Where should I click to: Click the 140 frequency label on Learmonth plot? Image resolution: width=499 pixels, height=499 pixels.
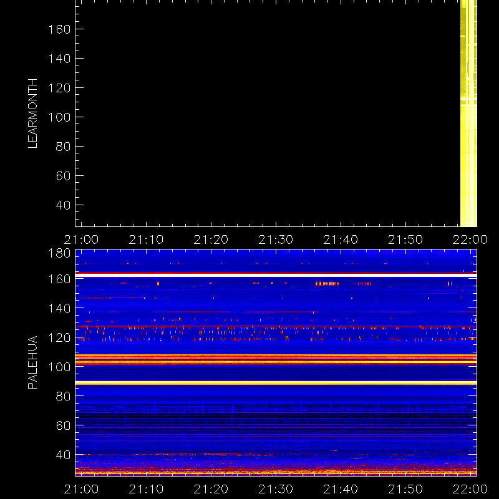pyautogui.click(x=59, y=59)
